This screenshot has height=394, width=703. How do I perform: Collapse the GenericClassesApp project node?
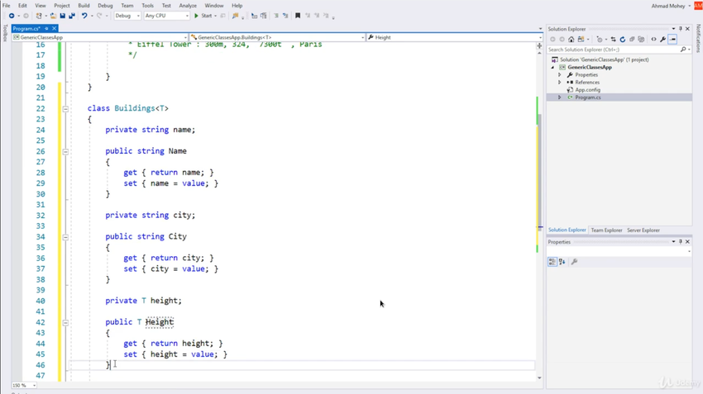[552, 67]
